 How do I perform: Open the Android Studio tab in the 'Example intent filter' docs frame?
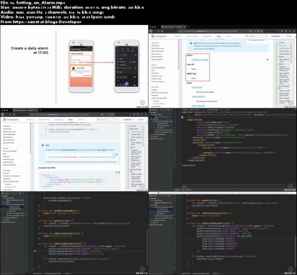coord(44,120)
